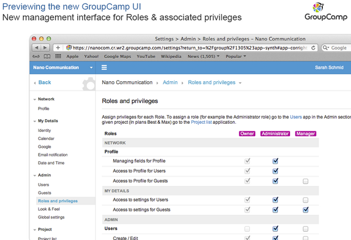Click the Owner role tag
This screenshot has height=240, width=351.
click(247, 134)
